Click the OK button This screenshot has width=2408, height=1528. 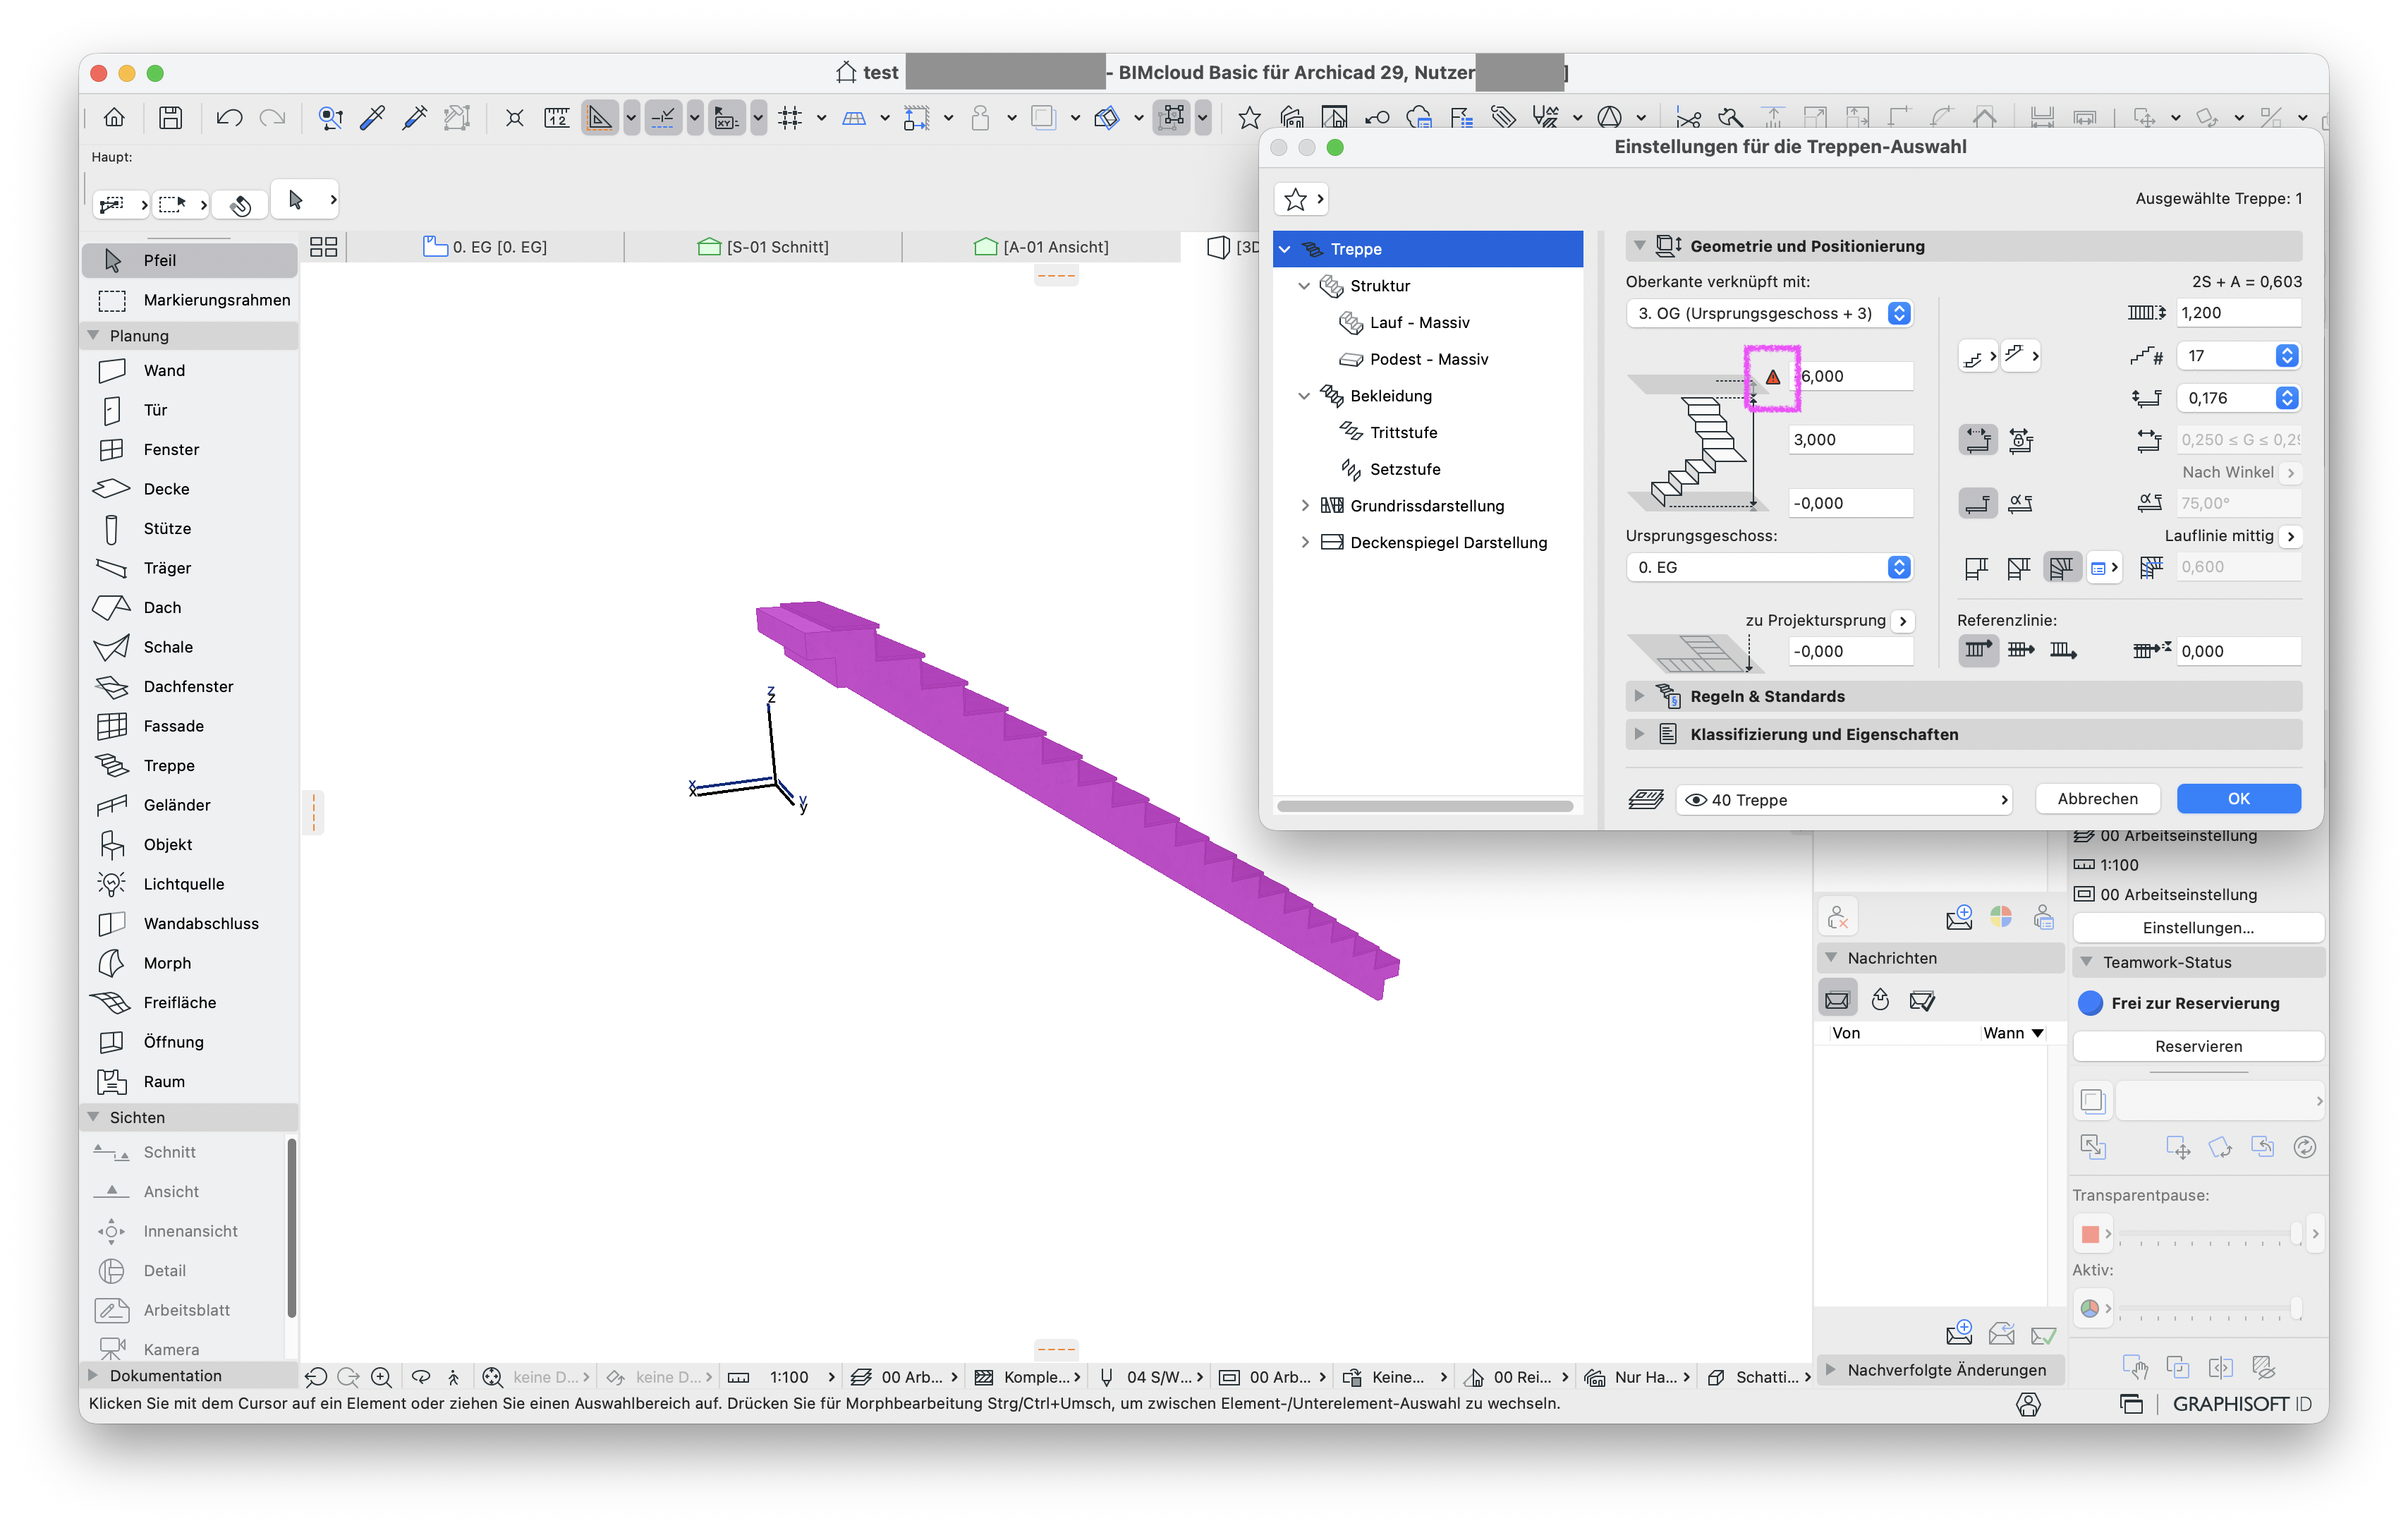tap(2238, 799)
